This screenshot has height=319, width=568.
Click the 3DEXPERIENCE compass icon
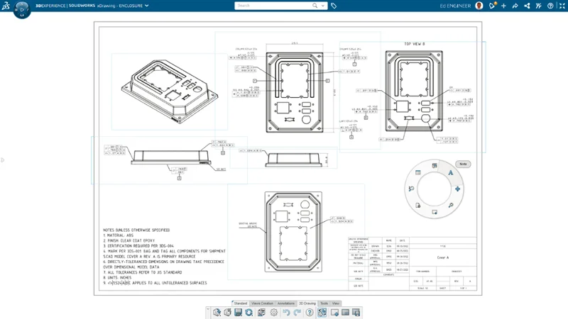(x=21, y=9)
